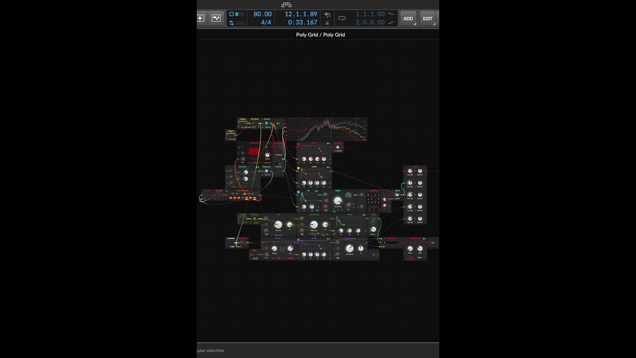Click the cyan square on AD module

pos(298,192)
